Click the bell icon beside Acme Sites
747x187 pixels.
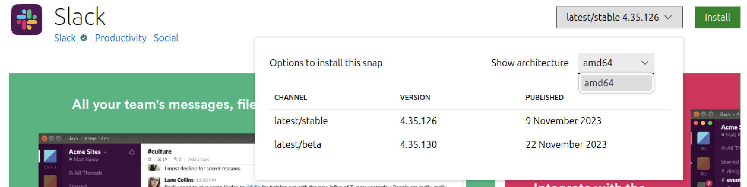(x=132, y=152)
